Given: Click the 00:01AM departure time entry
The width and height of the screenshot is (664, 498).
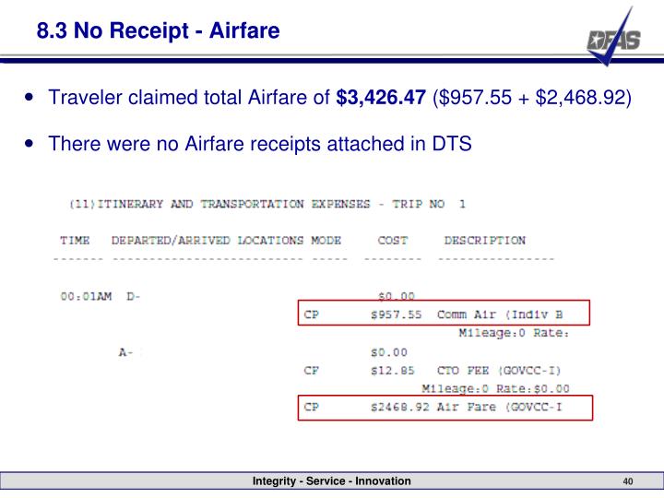Looking at the screenshot, I should pyautogui.click(x=86, y=296).
